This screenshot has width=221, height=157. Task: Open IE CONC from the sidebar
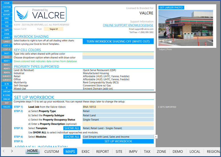pos(7,95)
